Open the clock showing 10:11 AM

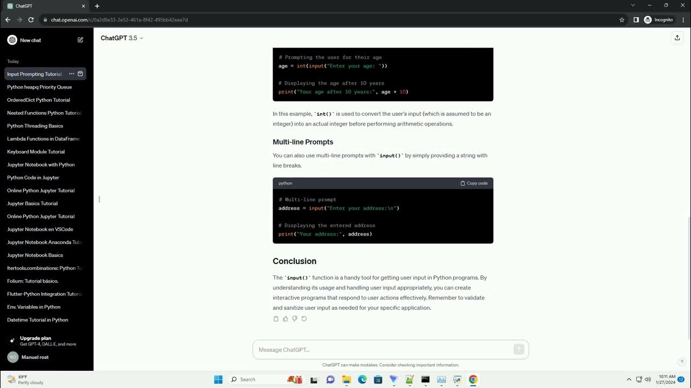click(x=666, y=379)
